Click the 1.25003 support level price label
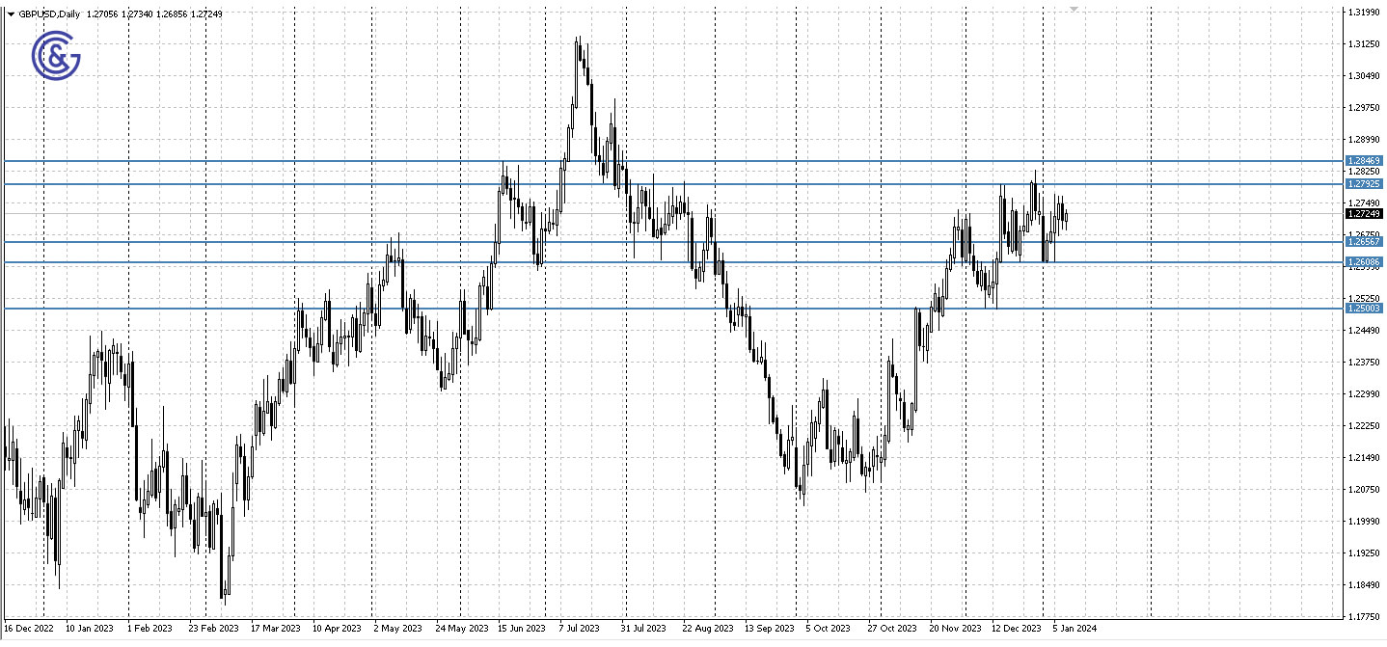 1363,308
